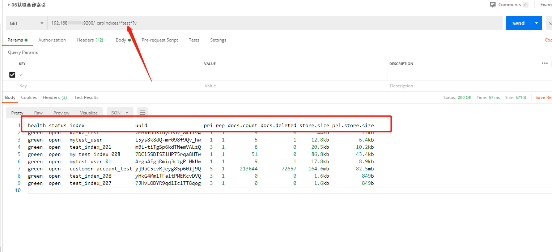Enable the checkbox next to query parameter v
Screen dimensions: 552x252
point(12,75)
